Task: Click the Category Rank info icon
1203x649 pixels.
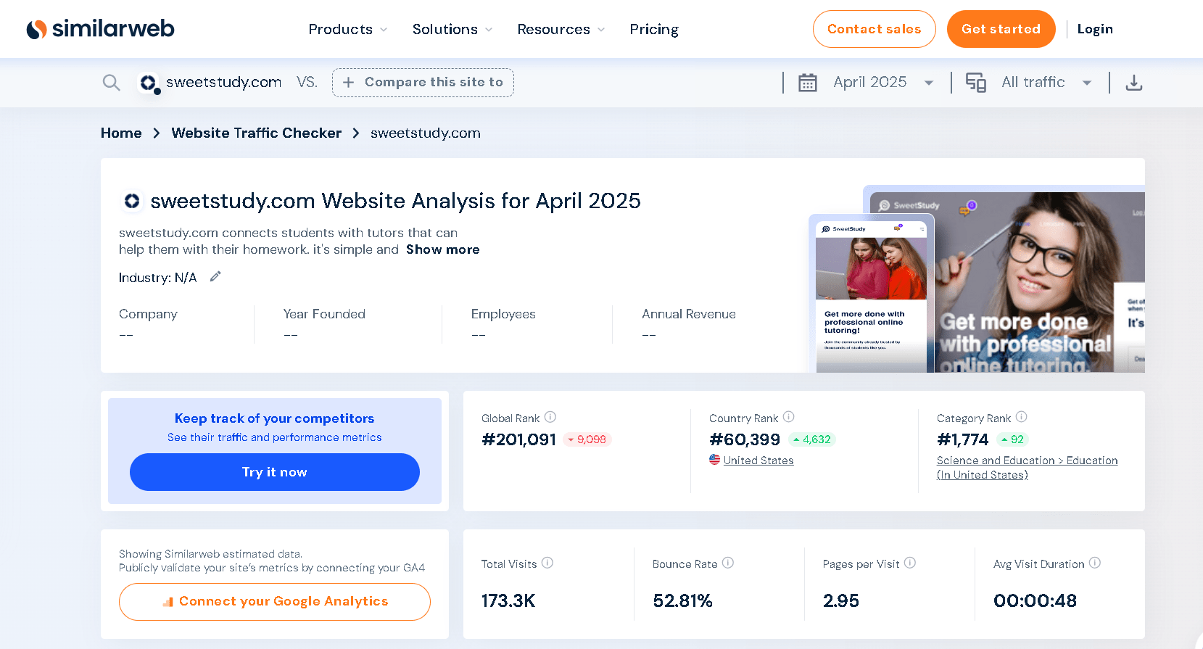Action: (1021, 417)
